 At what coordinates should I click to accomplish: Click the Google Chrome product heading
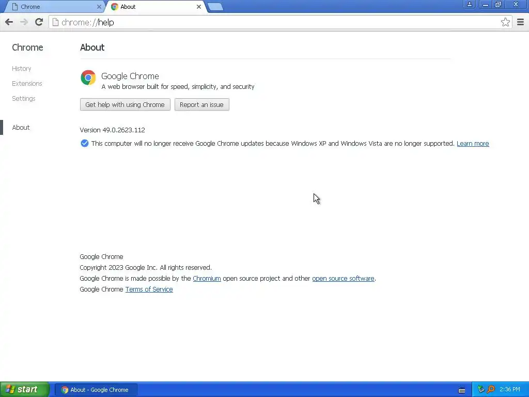pyautogui.click(x=130, y=77)
